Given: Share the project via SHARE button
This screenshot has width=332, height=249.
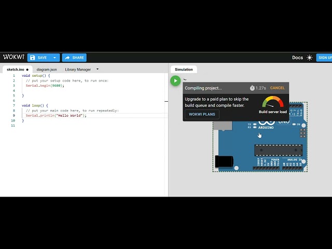Looking at the screenshot, I should 74,58.
